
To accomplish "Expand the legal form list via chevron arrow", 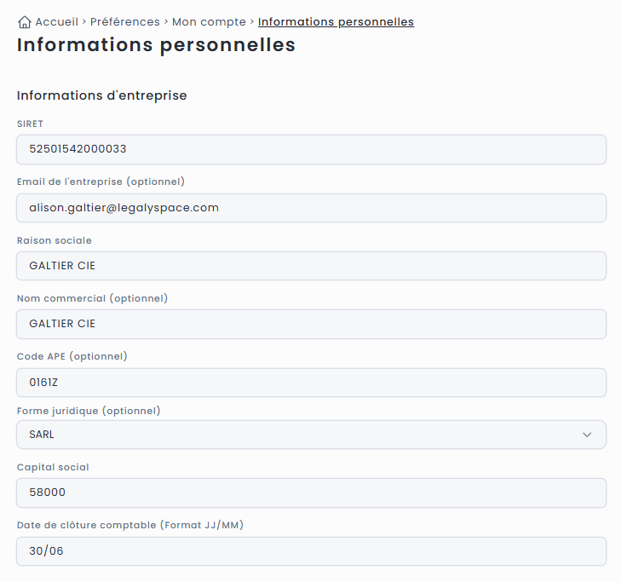I will 587,435.
